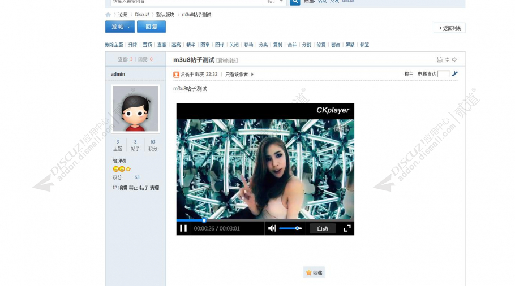Click 标签 moderation link
This screenshot has height=286, width=515.
(364, 45)
